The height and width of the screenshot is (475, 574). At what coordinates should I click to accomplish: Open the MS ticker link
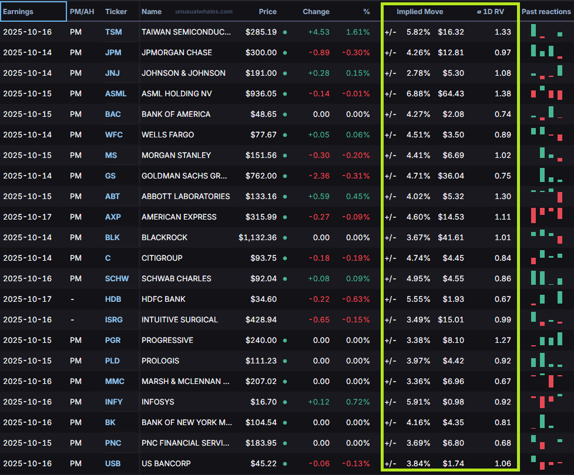pyautogui.click(x=111, y=155)
